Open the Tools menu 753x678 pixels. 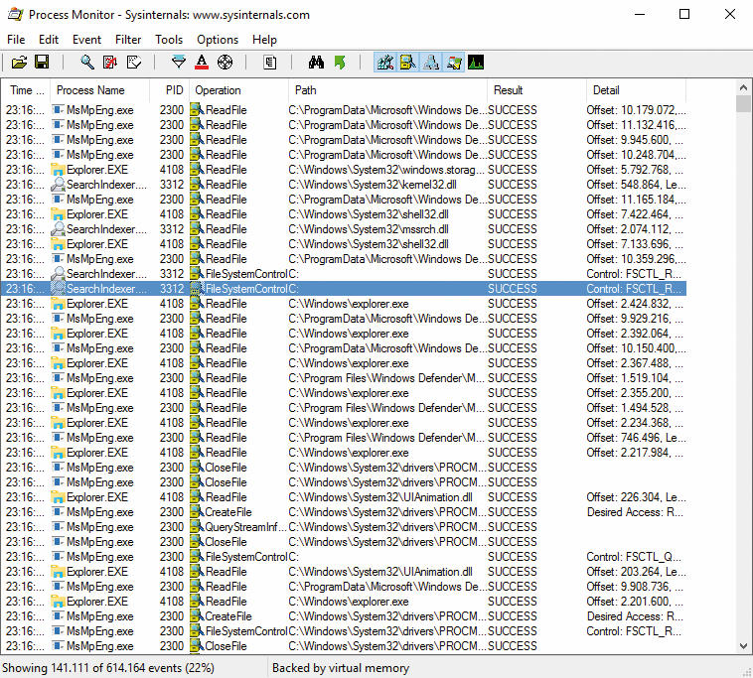169,40
